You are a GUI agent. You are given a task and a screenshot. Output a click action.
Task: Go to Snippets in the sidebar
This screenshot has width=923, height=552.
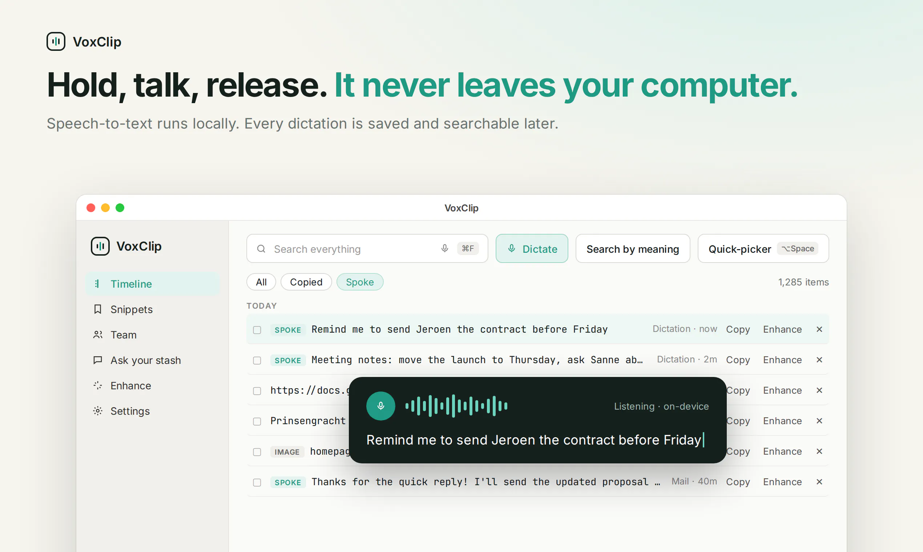point(153,309)
